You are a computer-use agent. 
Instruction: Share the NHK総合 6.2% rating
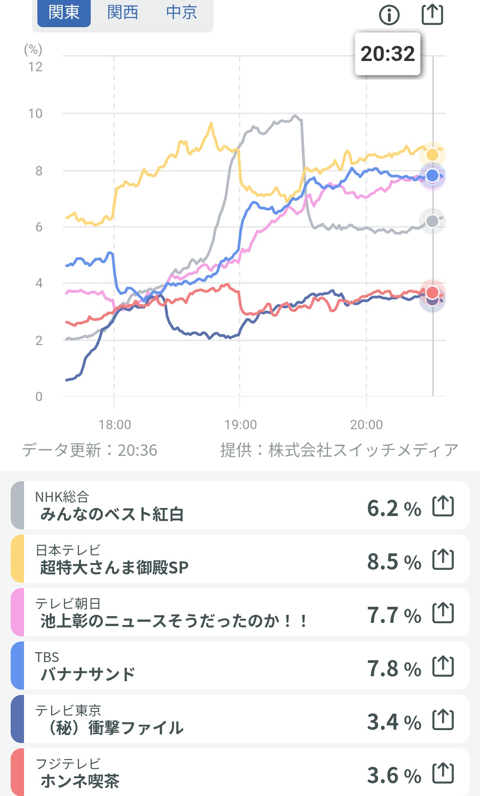tap(443, 506)
